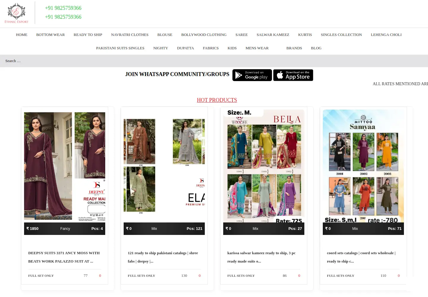Click JOIN WHATSAPP COMMUNITY/GROUPS link
This screenshot has height=297, width=428.
[177, 74]
